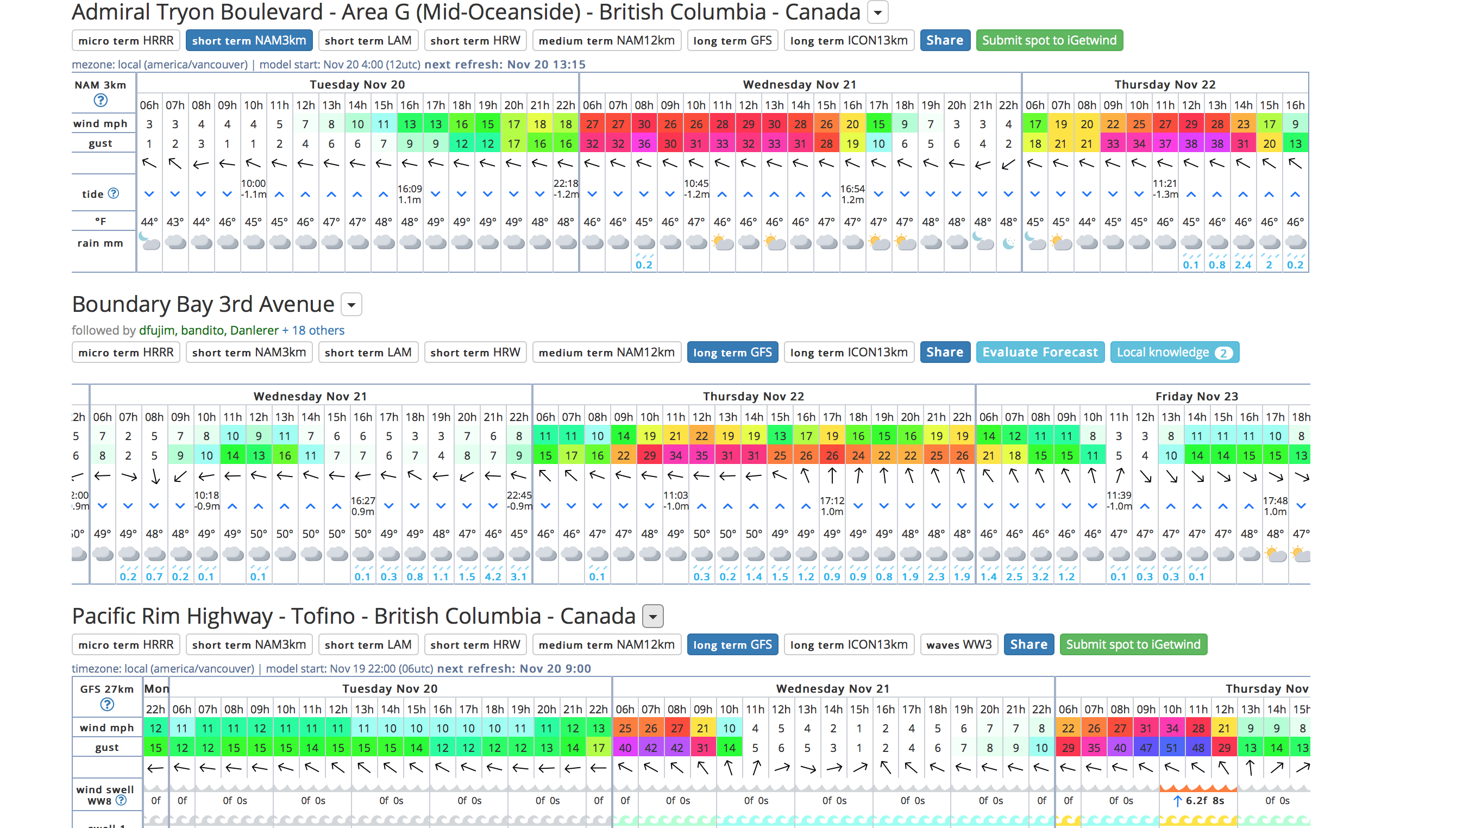Click the Admiral Tryon Wednesday 22h wind arrow

1008,164
